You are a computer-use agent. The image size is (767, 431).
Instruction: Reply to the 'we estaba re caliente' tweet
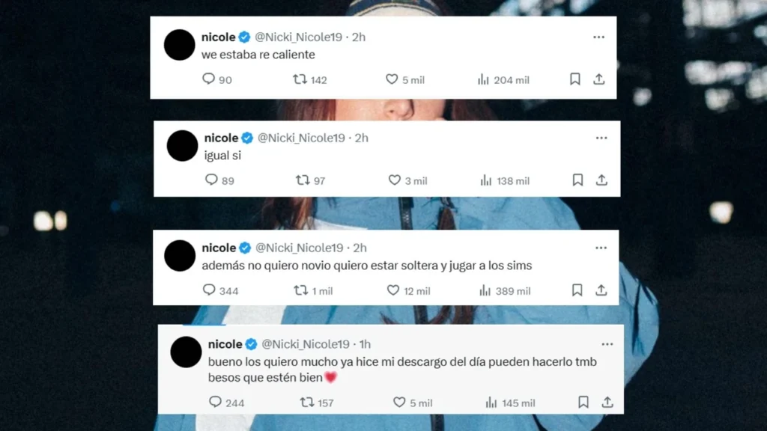coord(209,79)
